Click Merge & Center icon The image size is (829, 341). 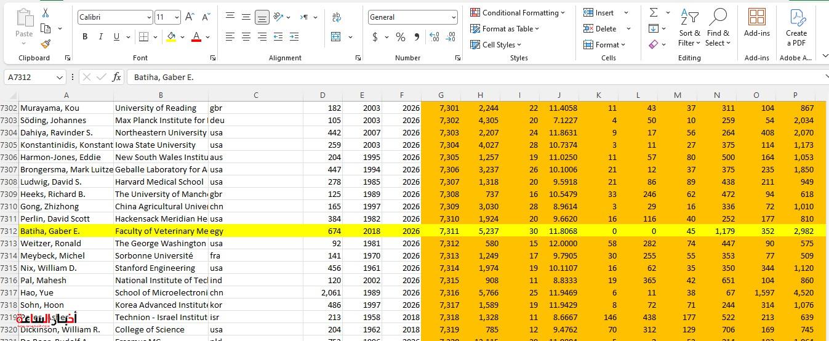[336, 37]
